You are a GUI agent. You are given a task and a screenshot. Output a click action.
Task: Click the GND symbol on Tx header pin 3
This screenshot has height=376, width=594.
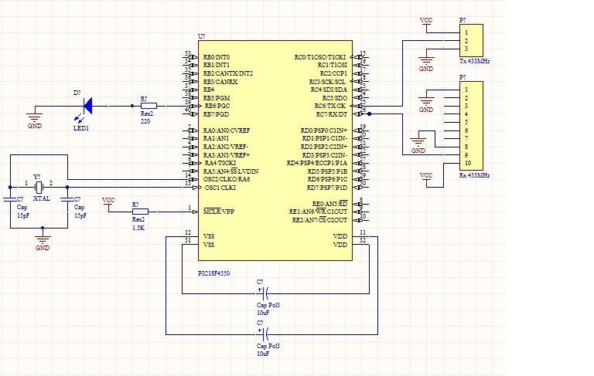click(426, 60)
